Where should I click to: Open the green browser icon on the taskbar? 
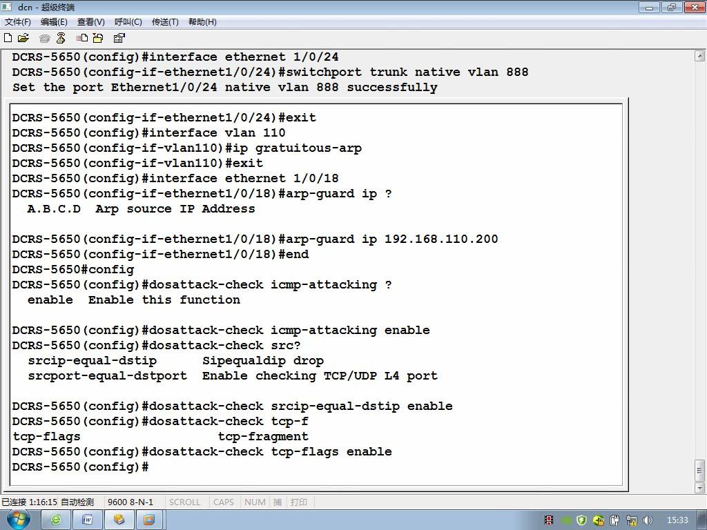pos(56,520)
